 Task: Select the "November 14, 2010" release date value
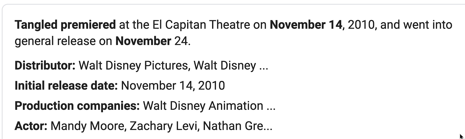coord(173,86)
